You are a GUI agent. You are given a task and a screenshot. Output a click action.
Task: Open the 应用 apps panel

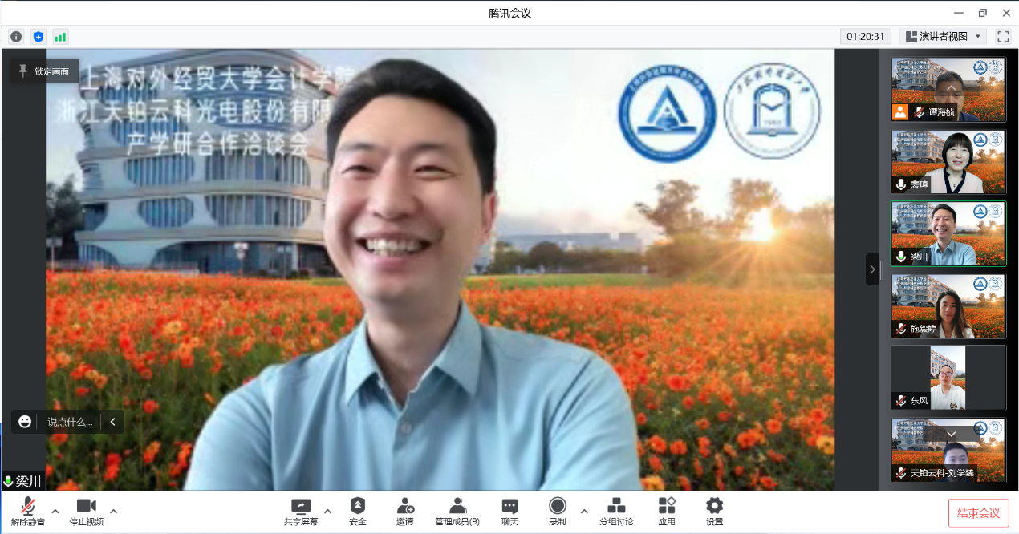click(667, 511)
